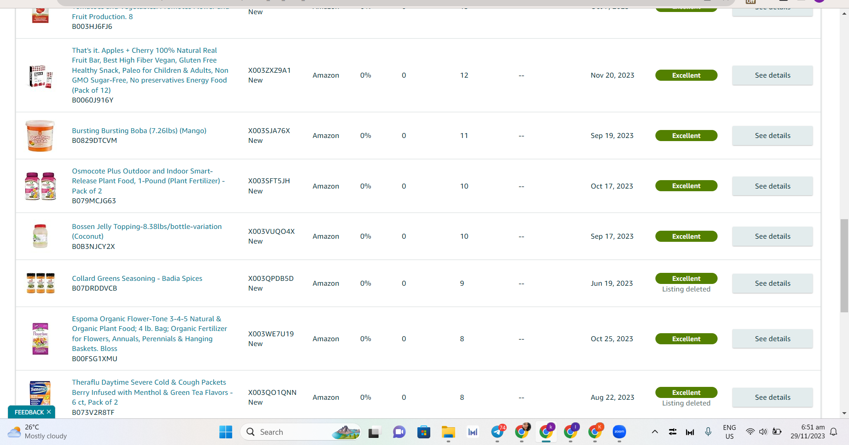Click the date Nov 20, 2023

(612, 75)
